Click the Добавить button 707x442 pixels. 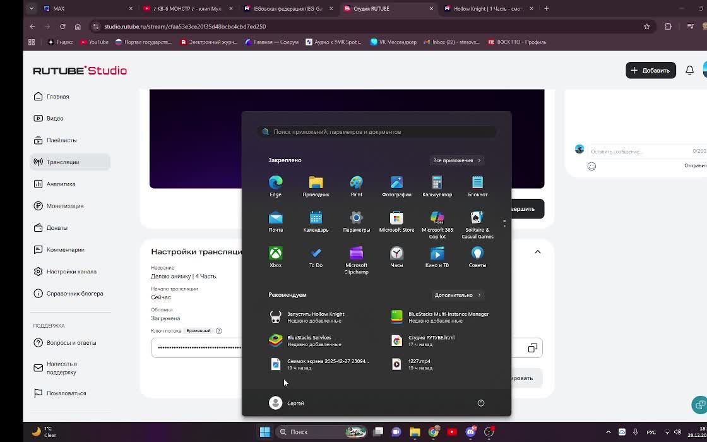click(651, 70)
